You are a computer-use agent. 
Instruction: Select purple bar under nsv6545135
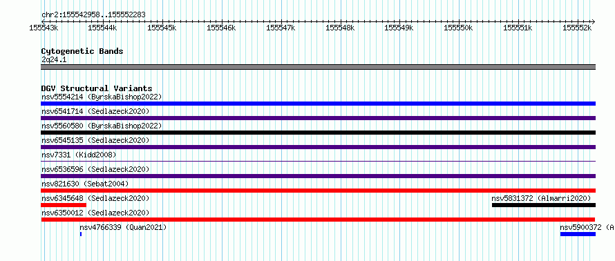tap(318, 147)
